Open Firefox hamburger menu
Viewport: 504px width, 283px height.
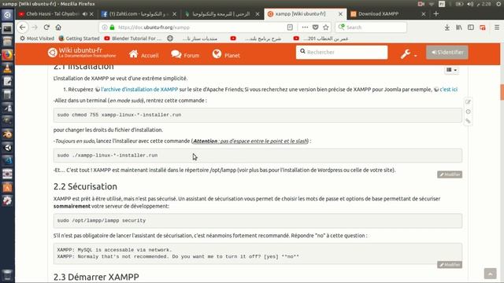497,28
